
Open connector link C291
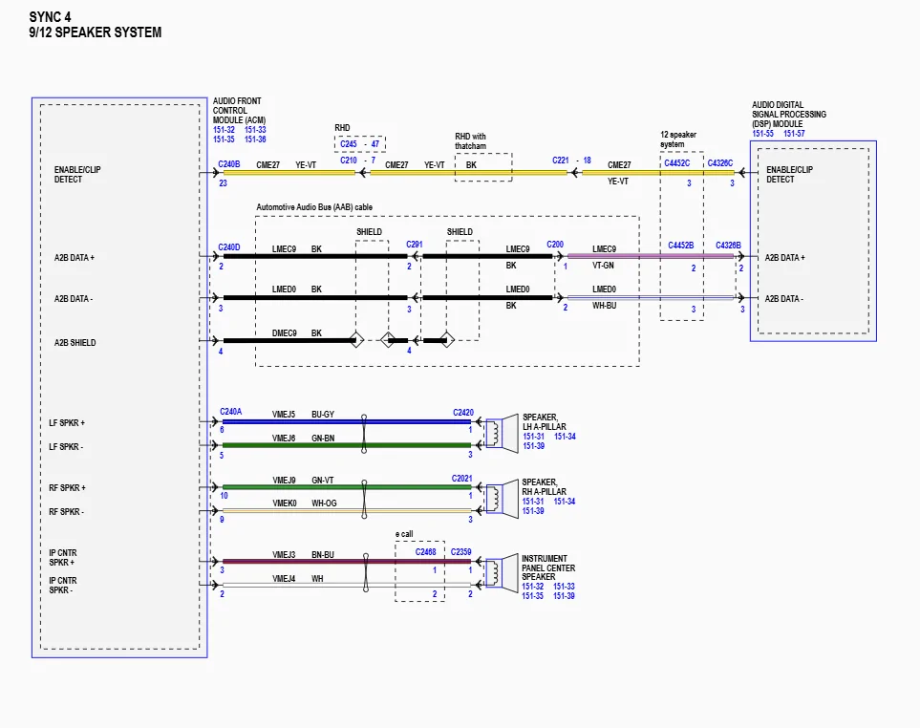(415, 244)
